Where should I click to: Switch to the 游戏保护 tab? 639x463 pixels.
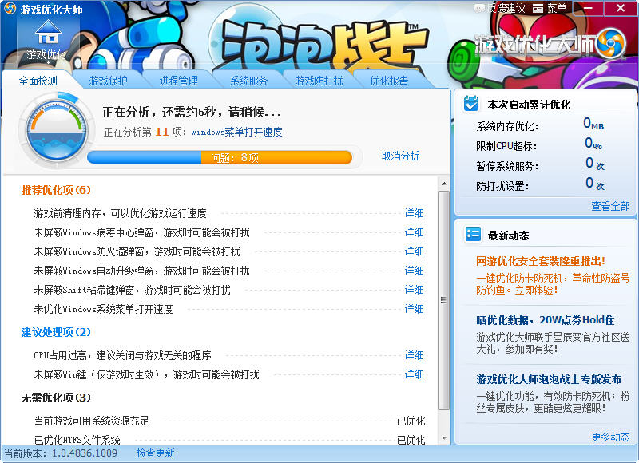pyautogui.click(x=108, y=81)
